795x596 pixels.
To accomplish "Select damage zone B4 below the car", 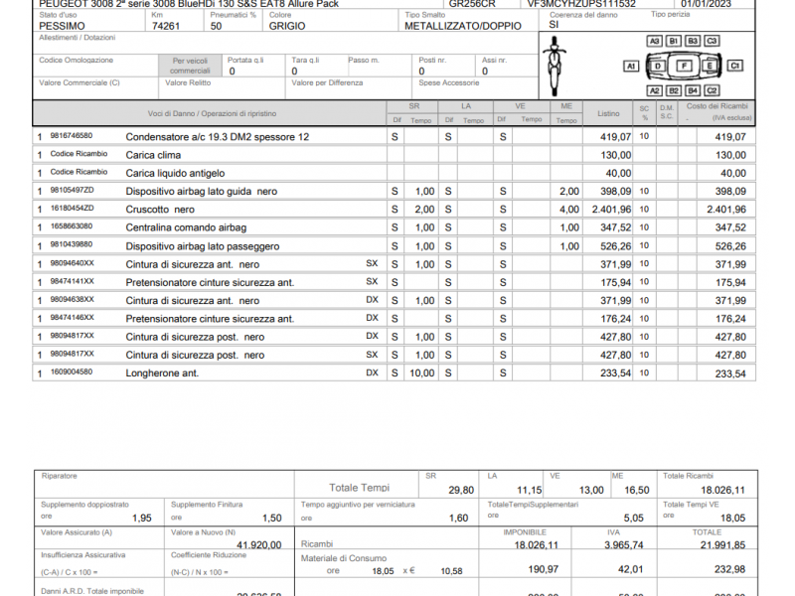I will click(x=693, y=90).
